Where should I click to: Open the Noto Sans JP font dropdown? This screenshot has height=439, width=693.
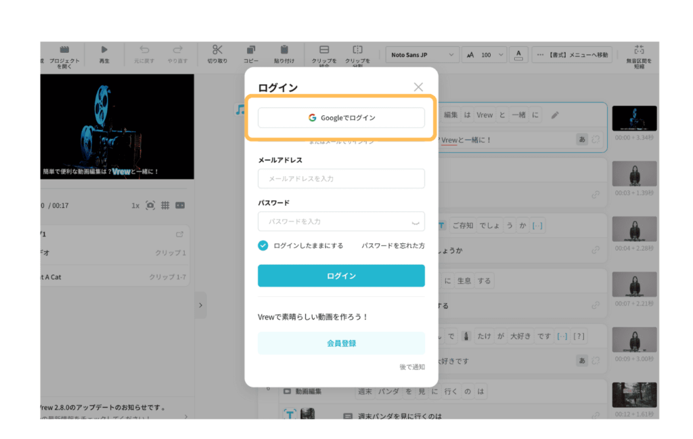(422, 54)
